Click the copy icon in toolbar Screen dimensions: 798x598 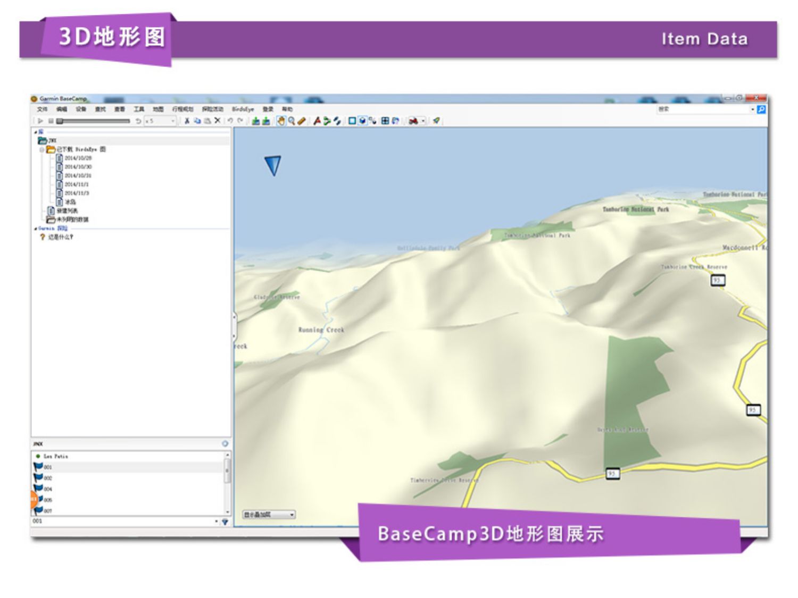pyautogui.click(x=197, y=121)
